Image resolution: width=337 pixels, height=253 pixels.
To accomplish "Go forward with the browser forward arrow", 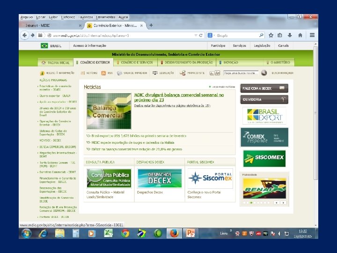I will coord(32,35).
